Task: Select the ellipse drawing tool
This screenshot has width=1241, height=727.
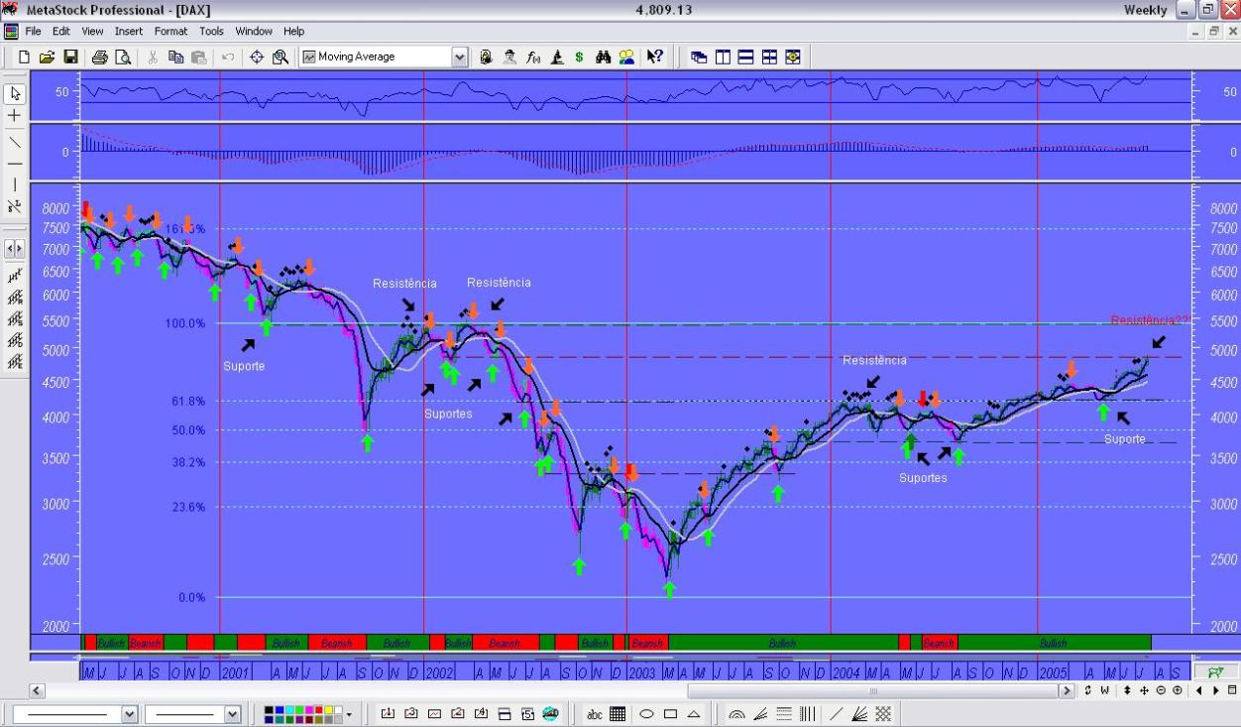Action: click(646, 713)
